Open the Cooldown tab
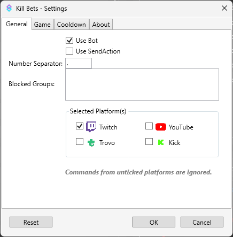Image resolution: width=233 pixels, height=237 pixels. click(71, 25)
